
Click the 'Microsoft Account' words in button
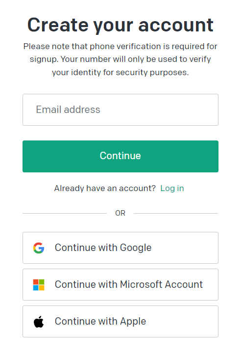click(x=161, y=284)
